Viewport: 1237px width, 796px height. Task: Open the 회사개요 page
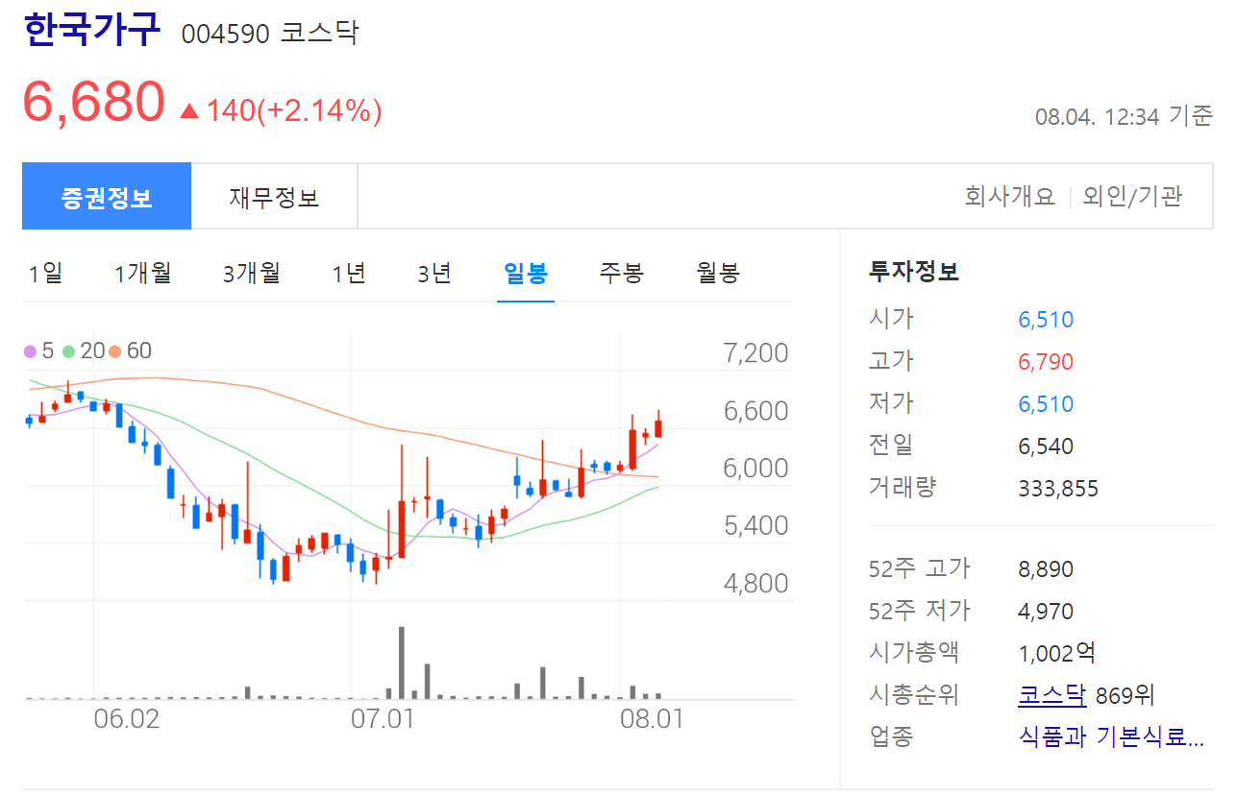[1008, 195]
